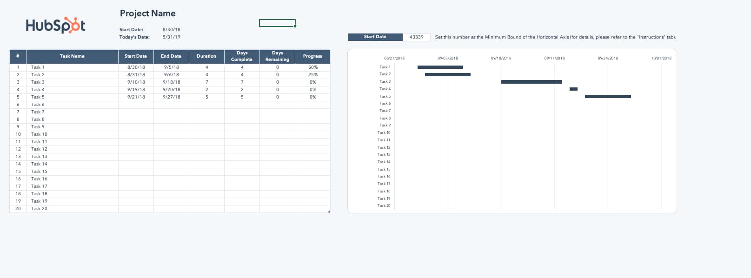Click the Task Name column header
The image size is (751, 278).
(x=72, y=56)
